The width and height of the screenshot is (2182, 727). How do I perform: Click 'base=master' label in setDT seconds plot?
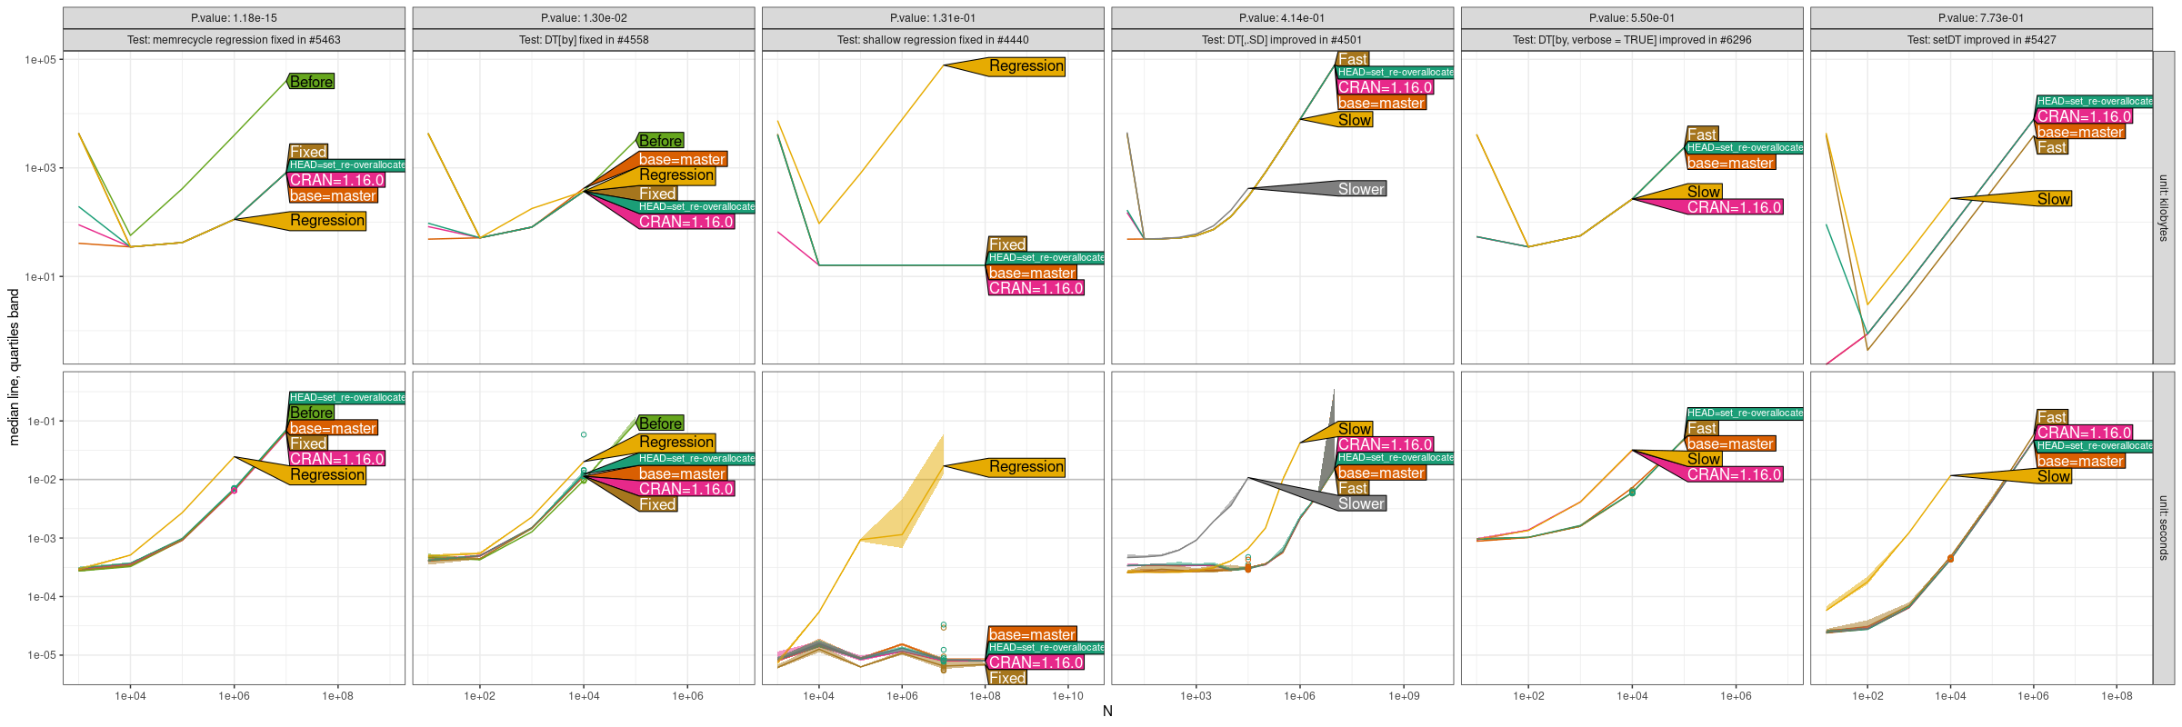pyautogui.click(x=2080, y=461)
